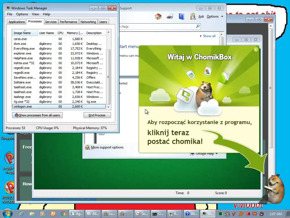290x218 pixels.
Task: Click the Home icon in Help and Support
Action: click(158, 16)
